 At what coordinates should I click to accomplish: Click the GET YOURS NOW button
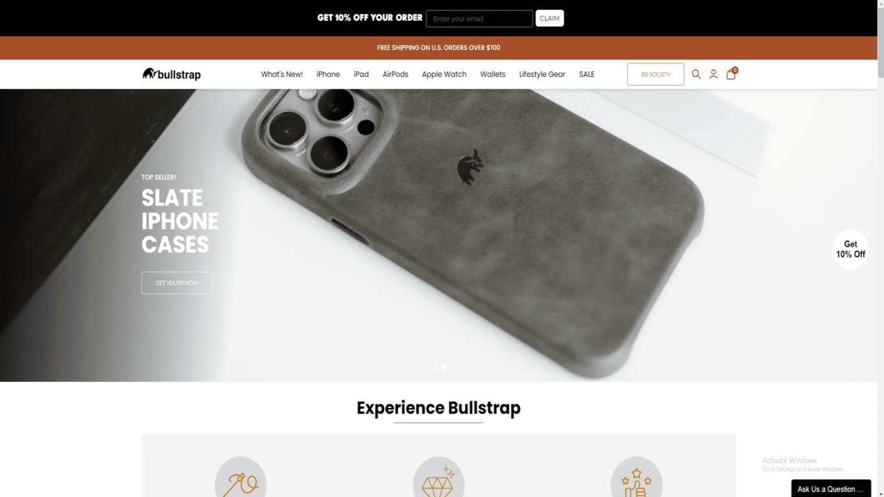177,283
